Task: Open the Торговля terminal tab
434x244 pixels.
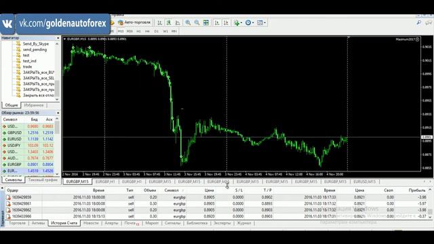Action: 17,223
